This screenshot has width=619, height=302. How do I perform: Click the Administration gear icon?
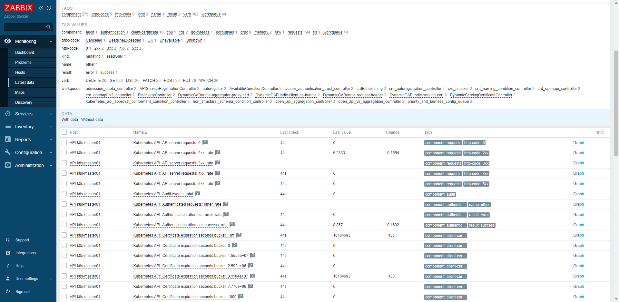tap(8, 165)
